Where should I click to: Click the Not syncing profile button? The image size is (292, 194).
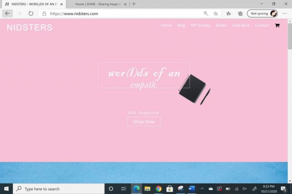[262, 14]
